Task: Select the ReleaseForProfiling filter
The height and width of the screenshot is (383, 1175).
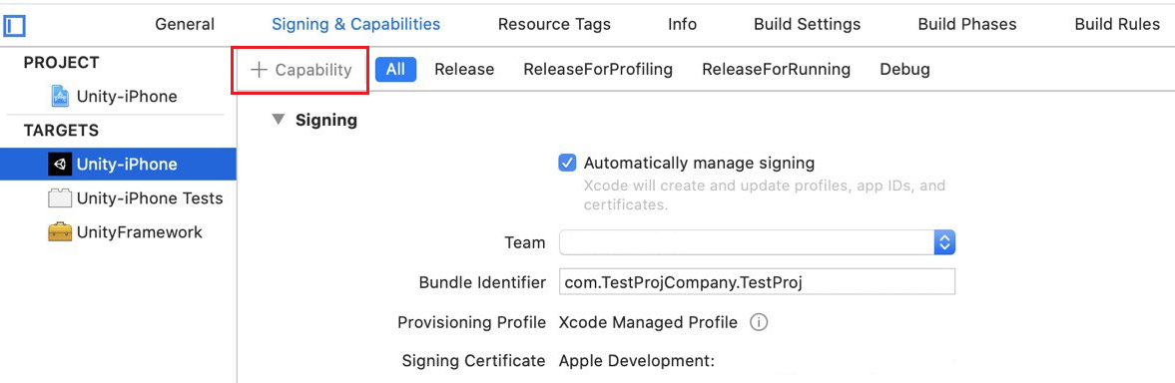Action: click(x=598, y=70)
